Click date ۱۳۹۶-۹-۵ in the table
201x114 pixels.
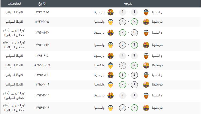click(42, 56)
